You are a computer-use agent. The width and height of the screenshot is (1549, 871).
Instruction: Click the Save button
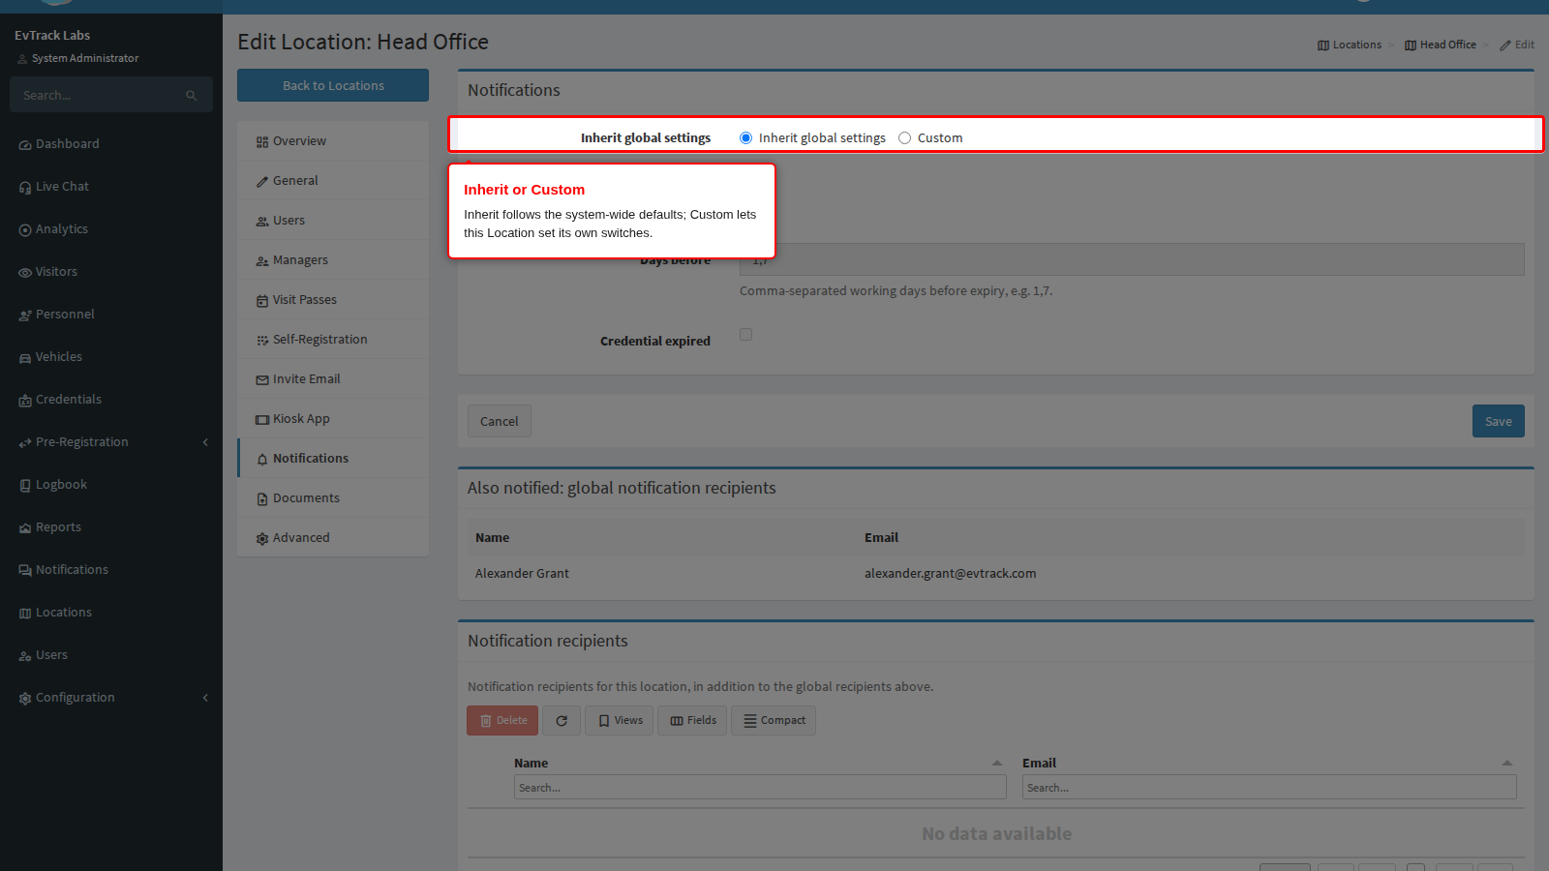[1499, 421]
